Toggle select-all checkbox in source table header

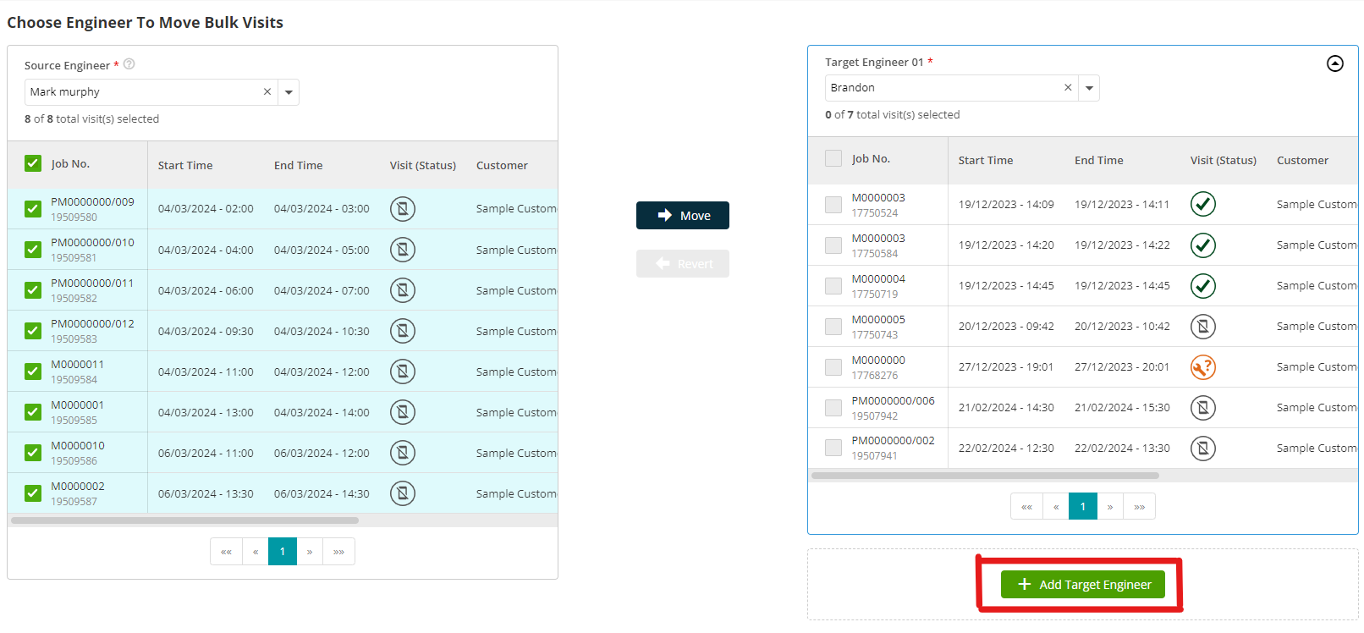(x=33, y=163)
